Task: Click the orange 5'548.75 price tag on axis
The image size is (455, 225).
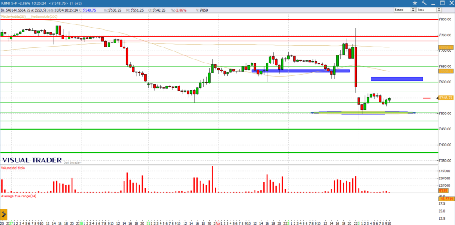Action: [x=446, y=98]
